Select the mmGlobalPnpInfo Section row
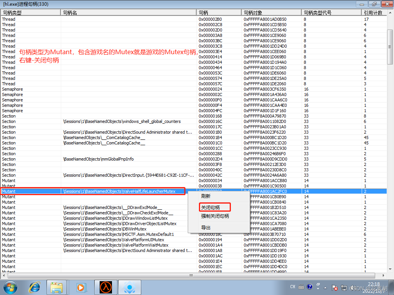This screenshot has width=394, height=295. tap(194, 159)
